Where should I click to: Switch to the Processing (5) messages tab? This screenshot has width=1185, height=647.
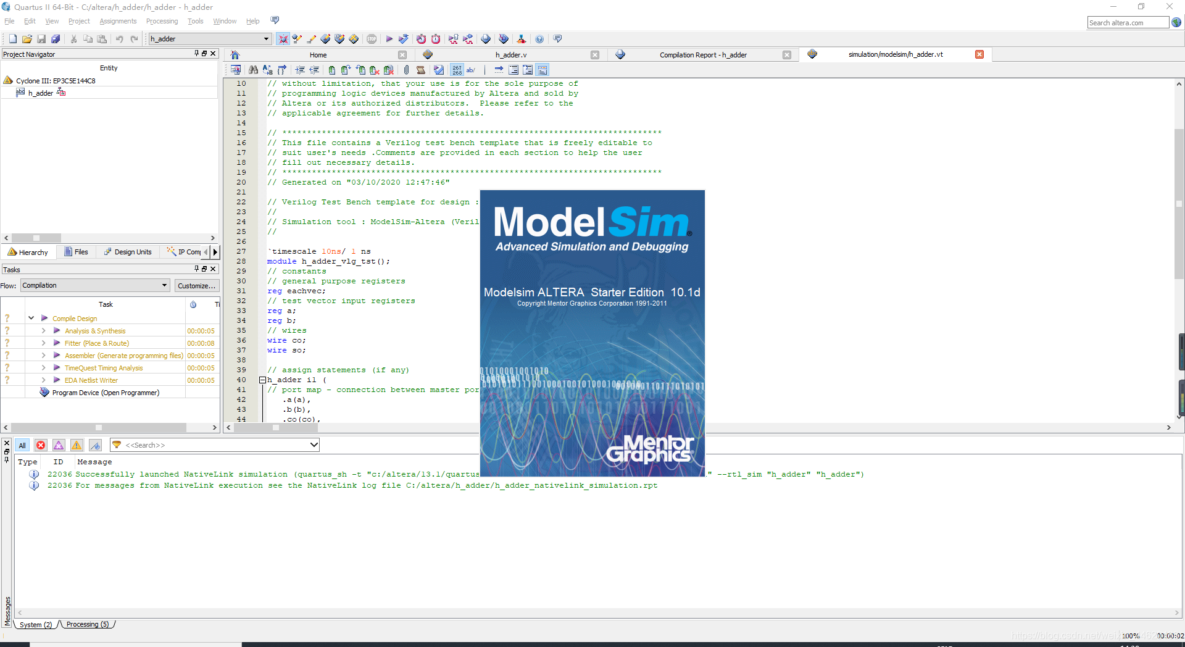(x=87, y=624)
